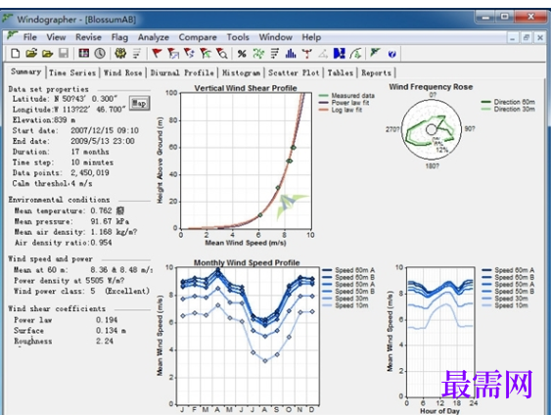Open the Tools menu
The image size is (551, 415).
click(238, 37)
